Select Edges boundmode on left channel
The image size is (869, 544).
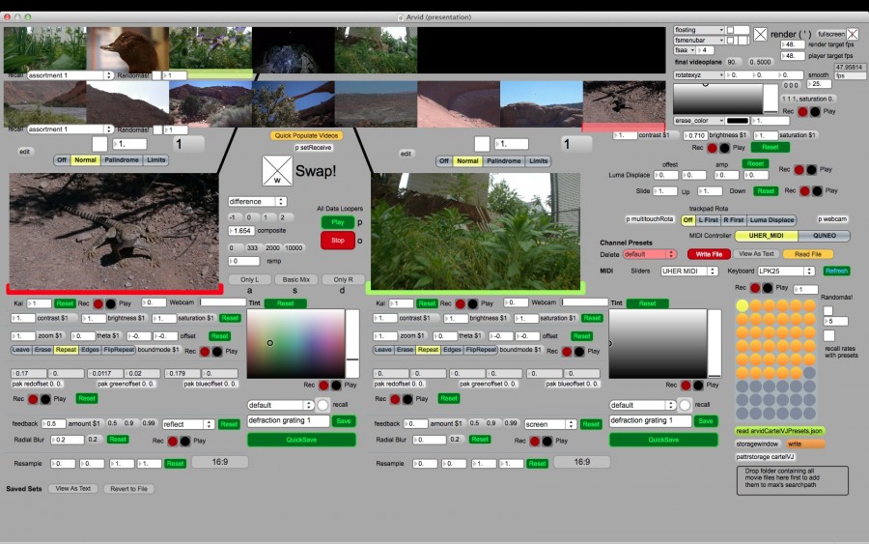[90, 350]
